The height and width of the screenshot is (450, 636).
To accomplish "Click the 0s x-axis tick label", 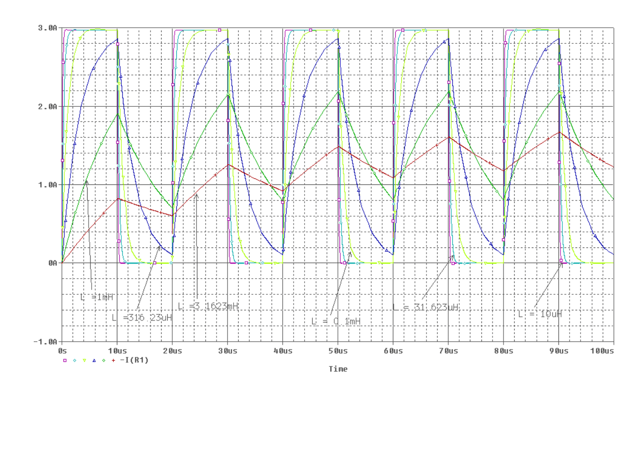I will click(62, 349).
